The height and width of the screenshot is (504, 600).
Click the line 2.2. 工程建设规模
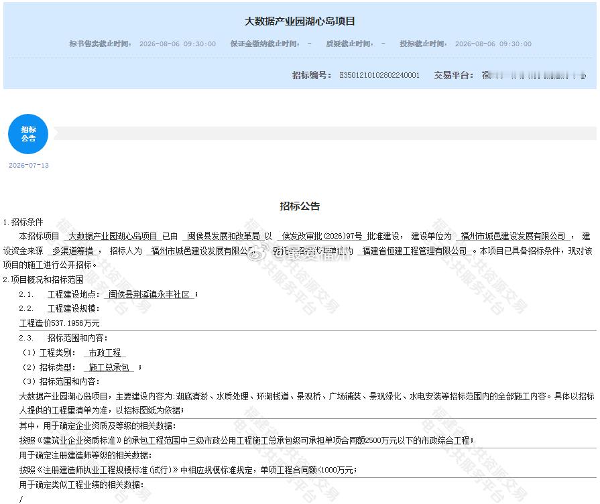[x=59, y=308]
